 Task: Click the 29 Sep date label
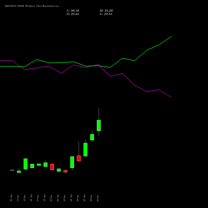91,198
